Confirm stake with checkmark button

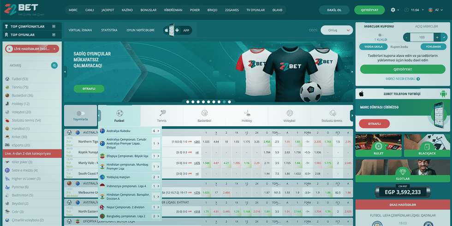pos(444,37)
